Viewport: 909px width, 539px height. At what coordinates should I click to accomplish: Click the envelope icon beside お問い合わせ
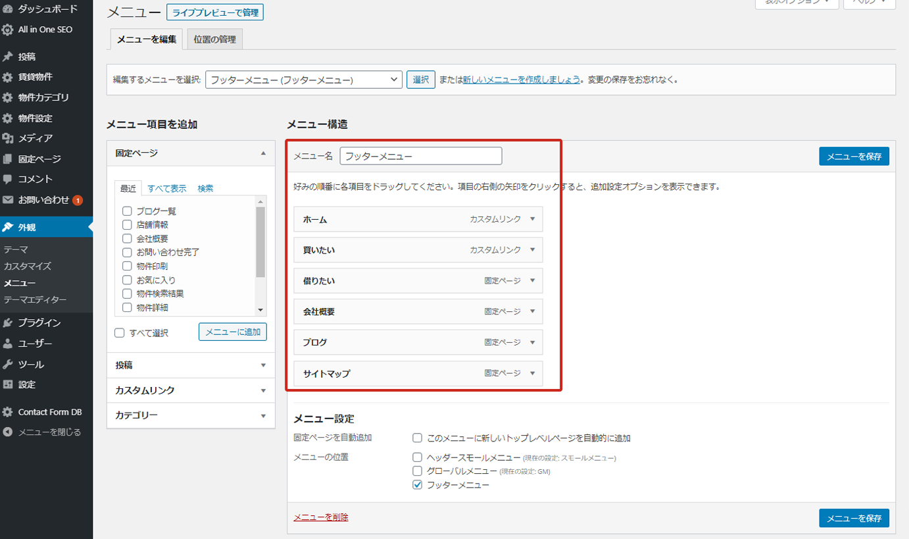pos(8,200)
